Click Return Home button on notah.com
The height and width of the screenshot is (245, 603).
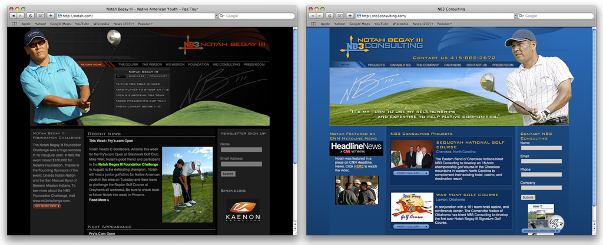pyautogui.click(x=91, y=65)
